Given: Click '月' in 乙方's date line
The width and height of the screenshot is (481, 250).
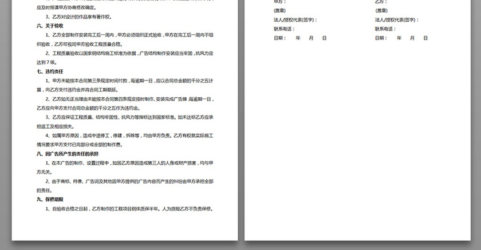Looking at the screenshot, I should 412,38.
